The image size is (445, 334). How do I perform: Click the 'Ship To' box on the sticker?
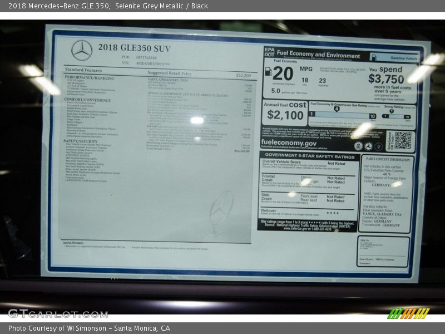click(x=383, y=252)
